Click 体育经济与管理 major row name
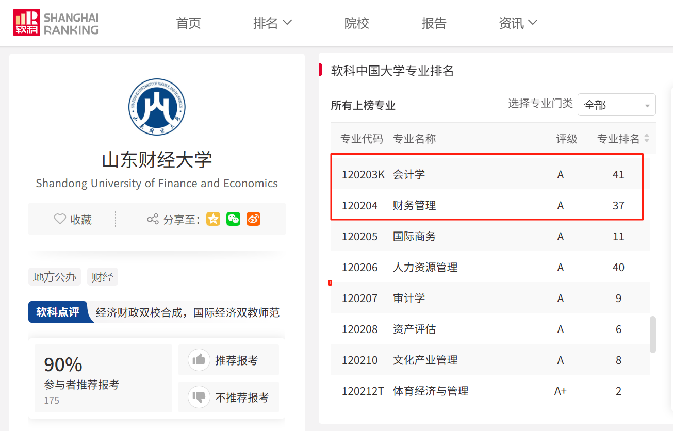The height and width of the screenshot is (431, 673). (x=431, y=391)
